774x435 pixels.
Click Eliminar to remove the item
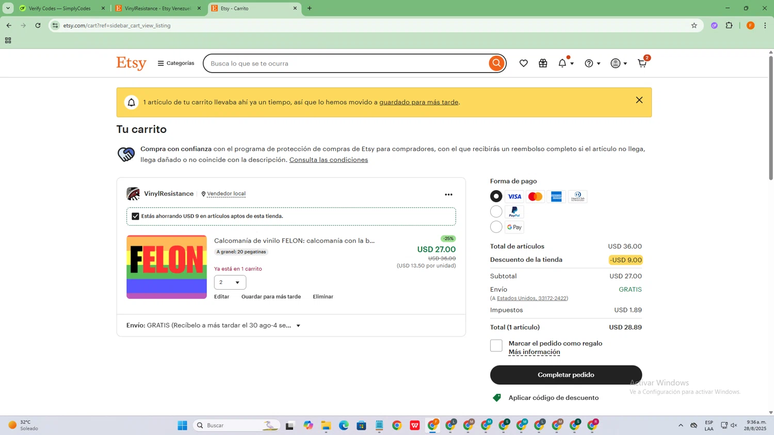[x=323, y=296]
